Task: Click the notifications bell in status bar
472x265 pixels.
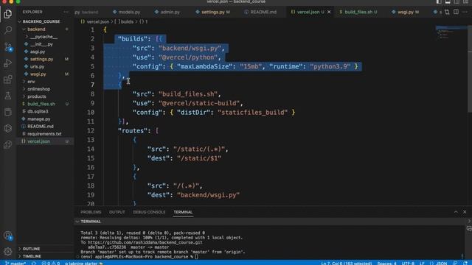Action: tap(465, 264)
